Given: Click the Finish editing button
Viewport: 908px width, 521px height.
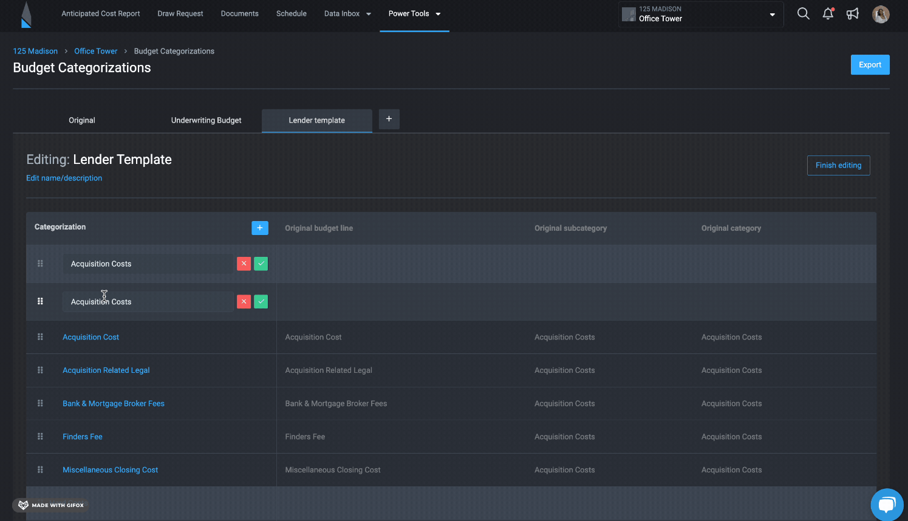Looking at the screenshot, I should click(x=838, y=165).
